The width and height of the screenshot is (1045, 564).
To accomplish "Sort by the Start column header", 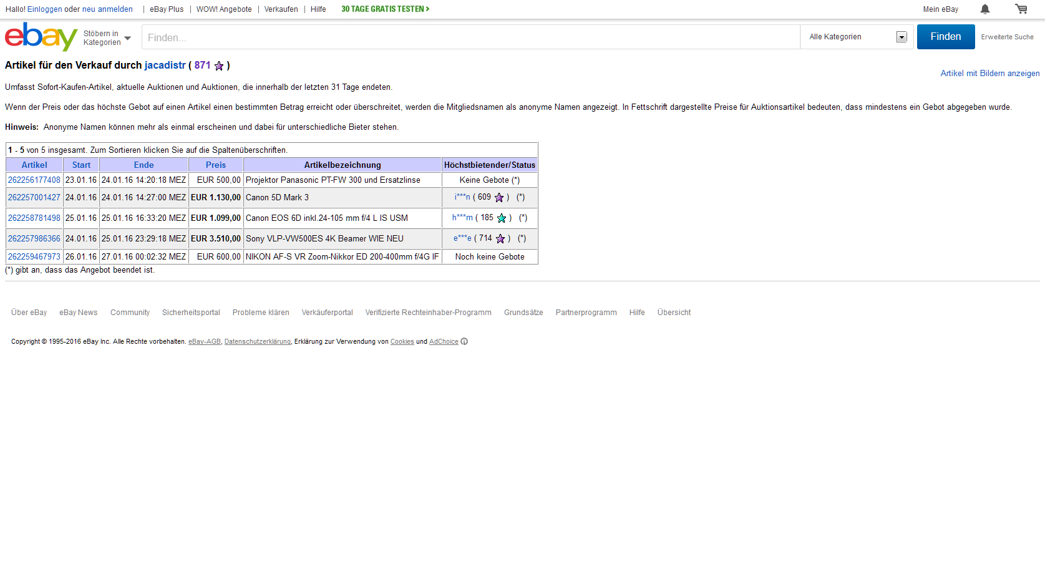I will click(x=81, y=165).
